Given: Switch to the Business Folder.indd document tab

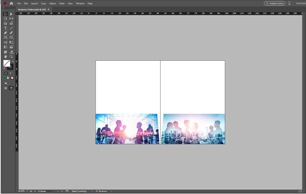Looking at the screenshot, I should point(32,9).
